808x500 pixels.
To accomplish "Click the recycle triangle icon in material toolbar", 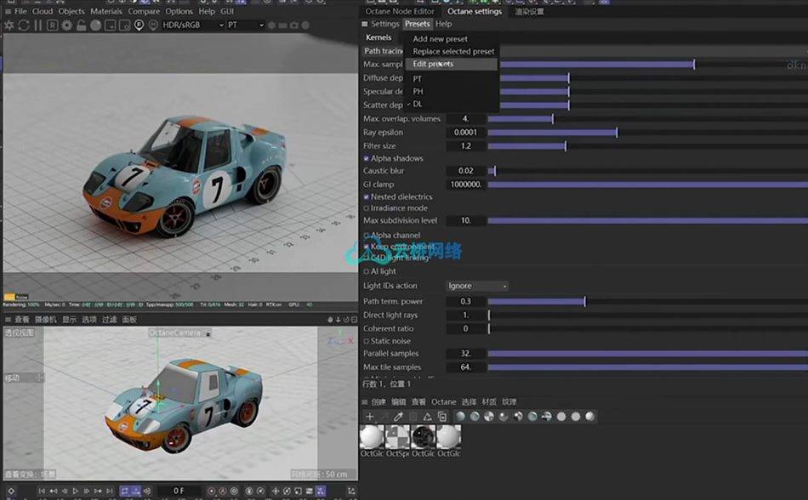I will coord(427,416).
